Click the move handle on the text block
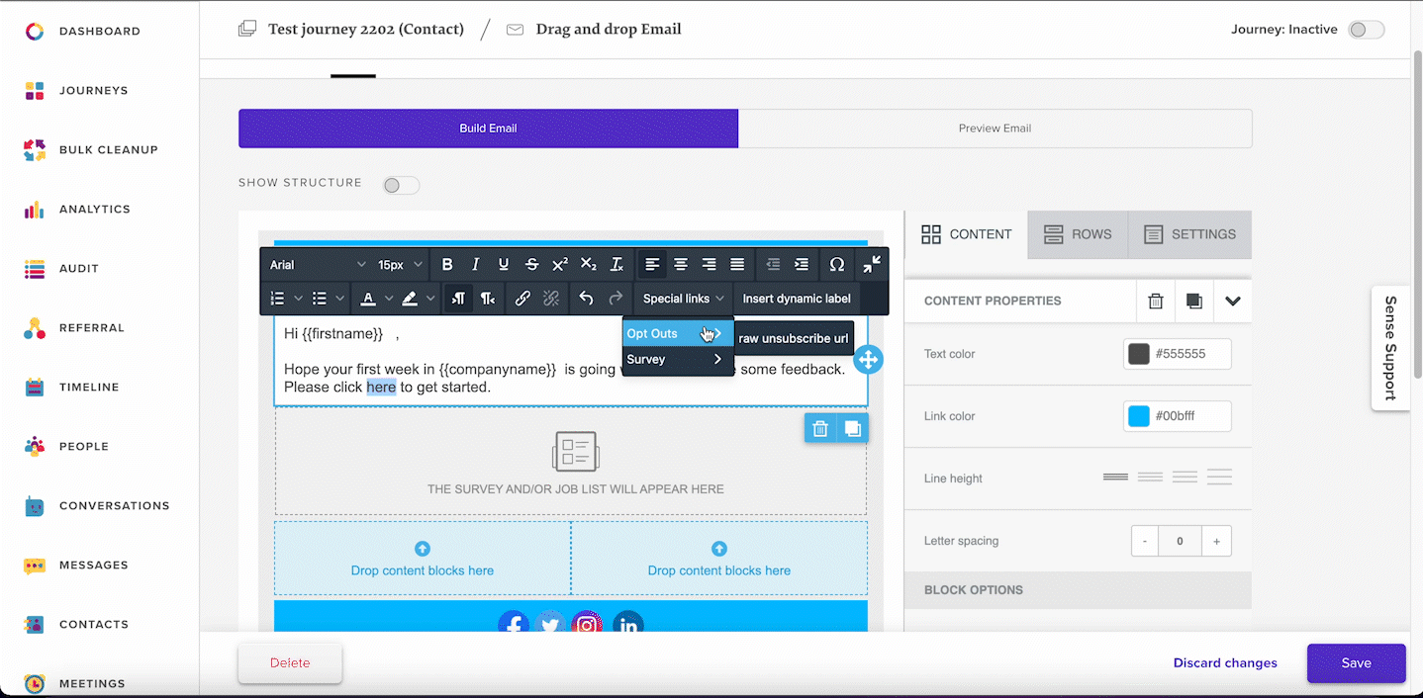 [868, 359]
